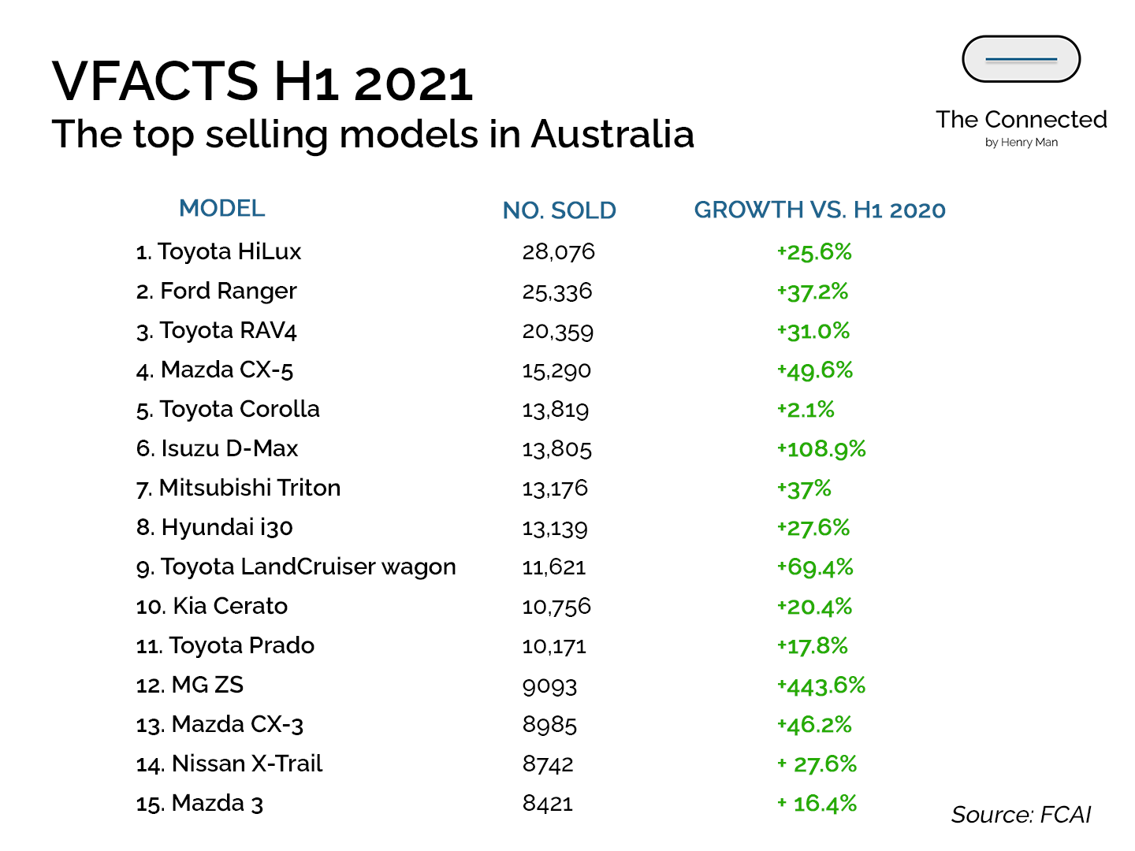Click Kia Cerato growth +20.4%
This screenshot has width=1135, height=851.
coord(814,607)
